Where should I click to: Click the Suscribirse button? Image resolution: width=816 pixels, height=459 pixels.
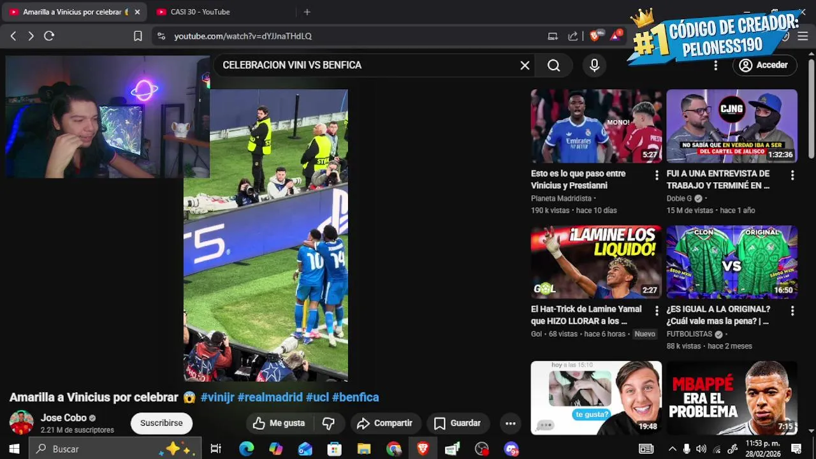(x=161, y=423)
